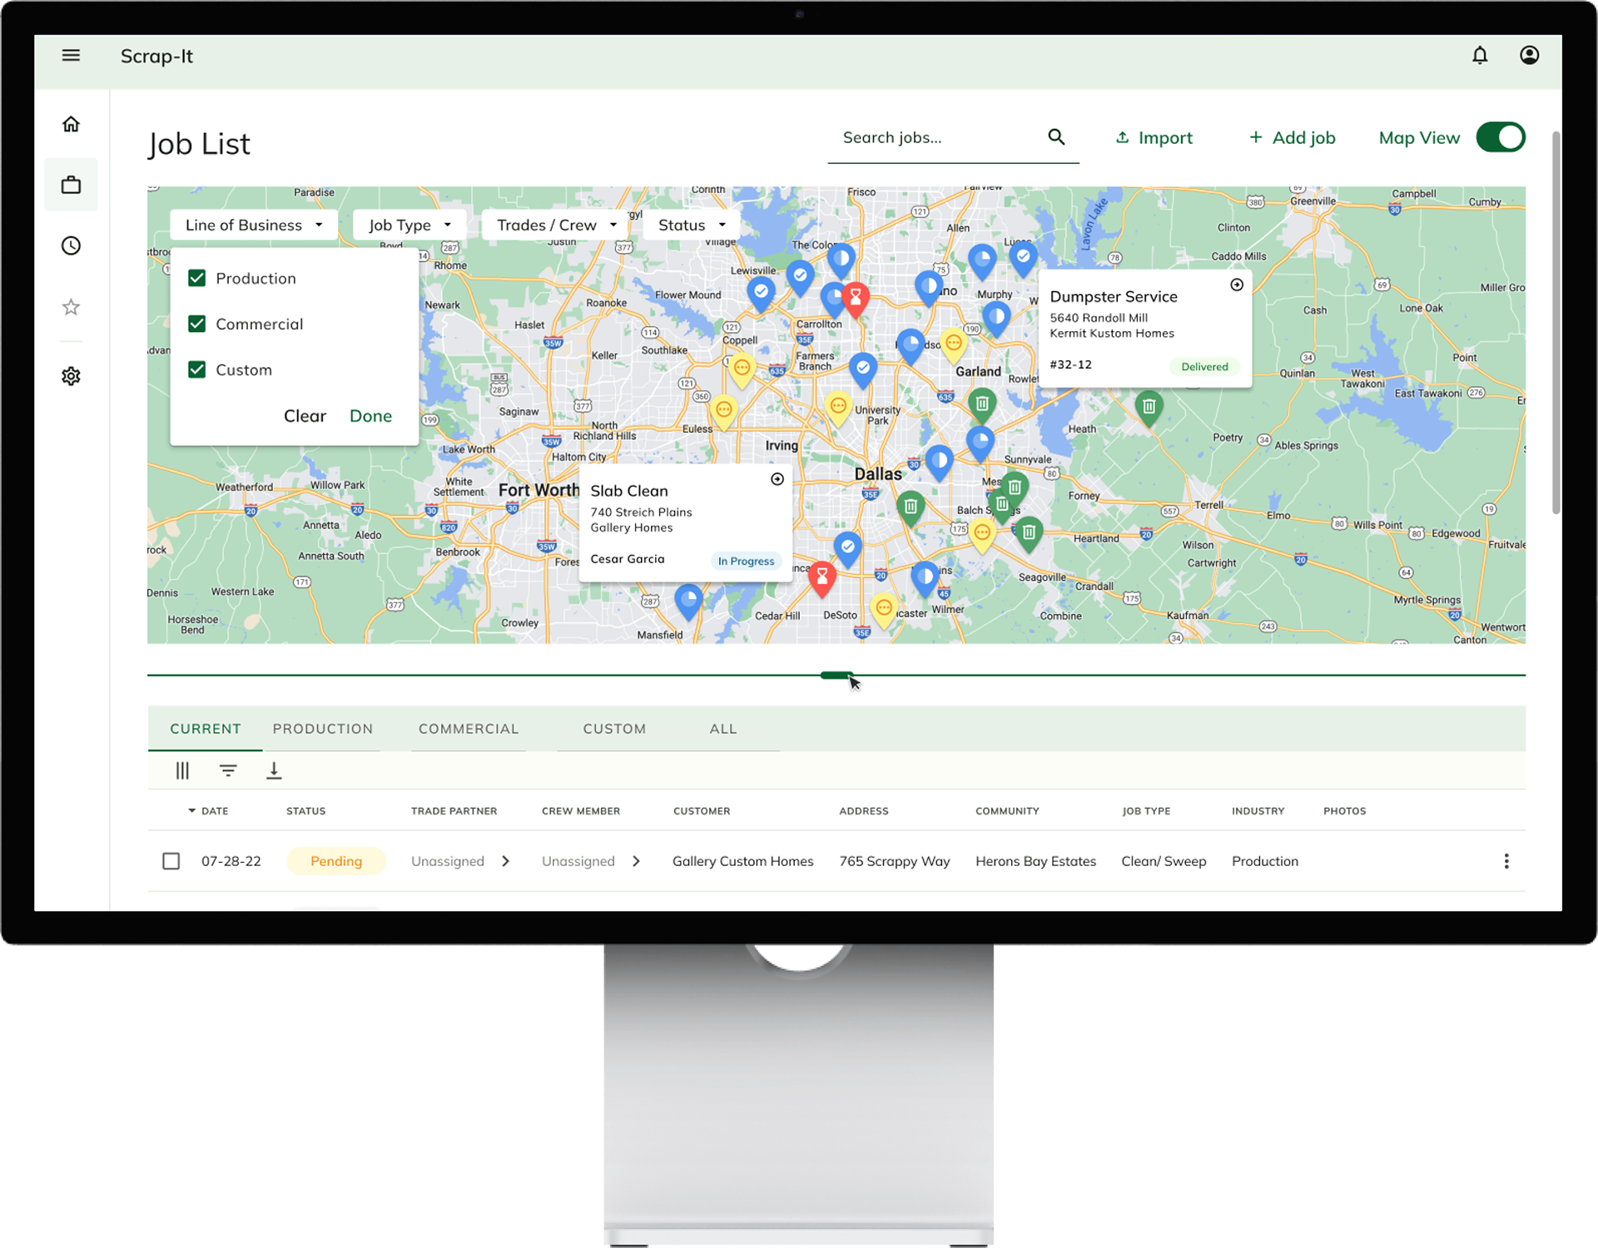Uncheck the Custom checkbox

(196, 369)
